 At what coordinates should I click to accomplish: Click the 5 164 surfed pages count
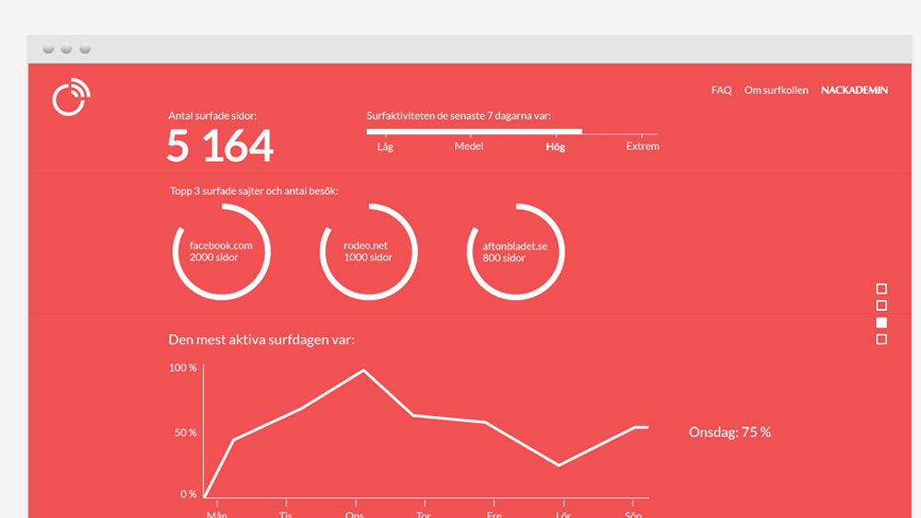pyautogui.click(x=220, y=145)
